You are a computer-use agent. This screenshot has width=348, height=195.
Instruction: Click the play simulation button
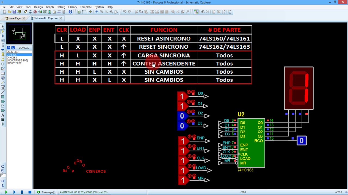click(6, 192)
